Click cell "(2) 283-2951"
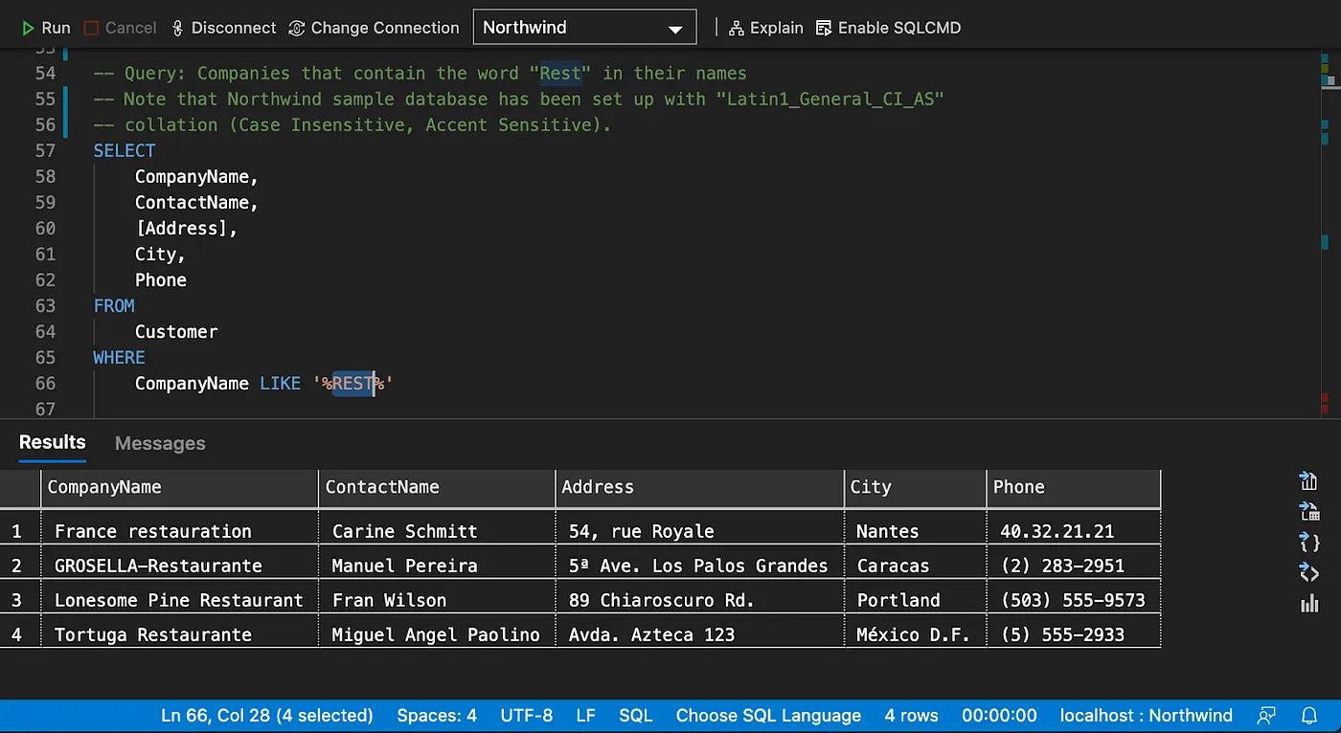 pyautogui.click(x=1073, y=566)
